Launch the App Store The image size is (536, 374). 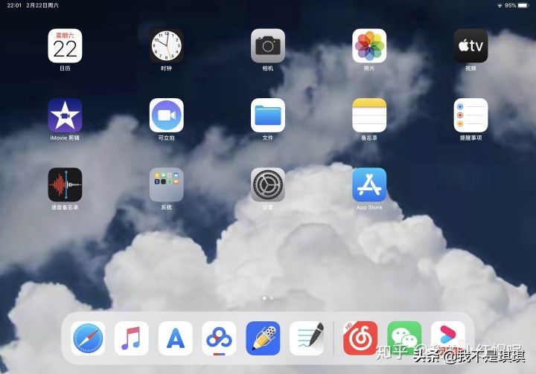tap(369, 184)
